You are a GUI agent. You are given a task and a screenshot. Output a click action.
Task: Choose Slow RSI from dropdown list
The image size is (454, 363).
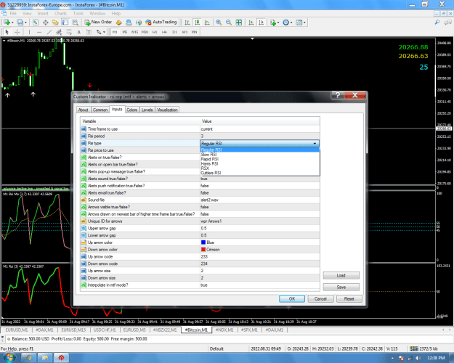(260, 155)
